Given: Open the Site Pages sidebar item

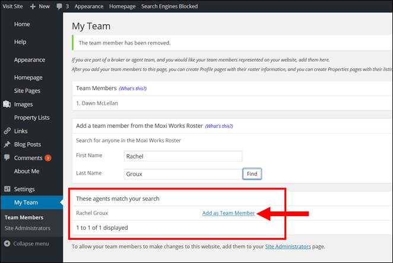Looking at the screenshot, I should (x=27, y=91).
